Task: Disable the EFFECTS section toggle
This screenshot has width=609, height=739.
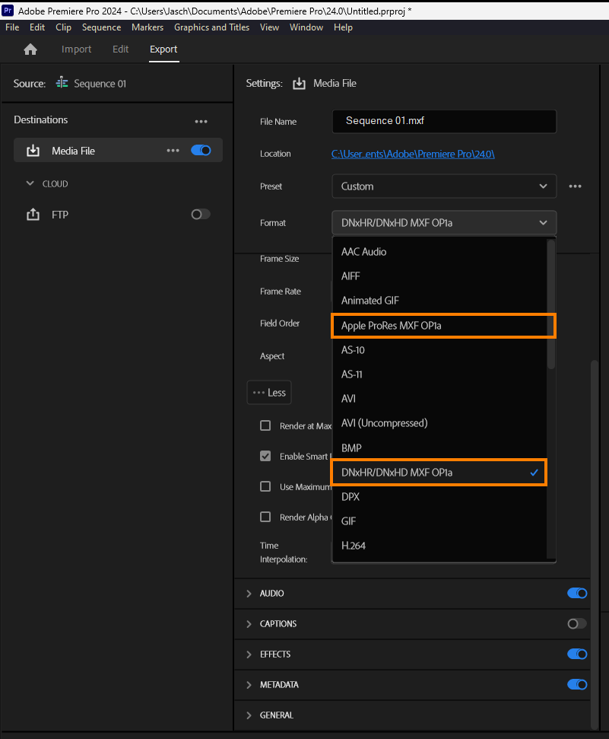Action: click(577, 655)
